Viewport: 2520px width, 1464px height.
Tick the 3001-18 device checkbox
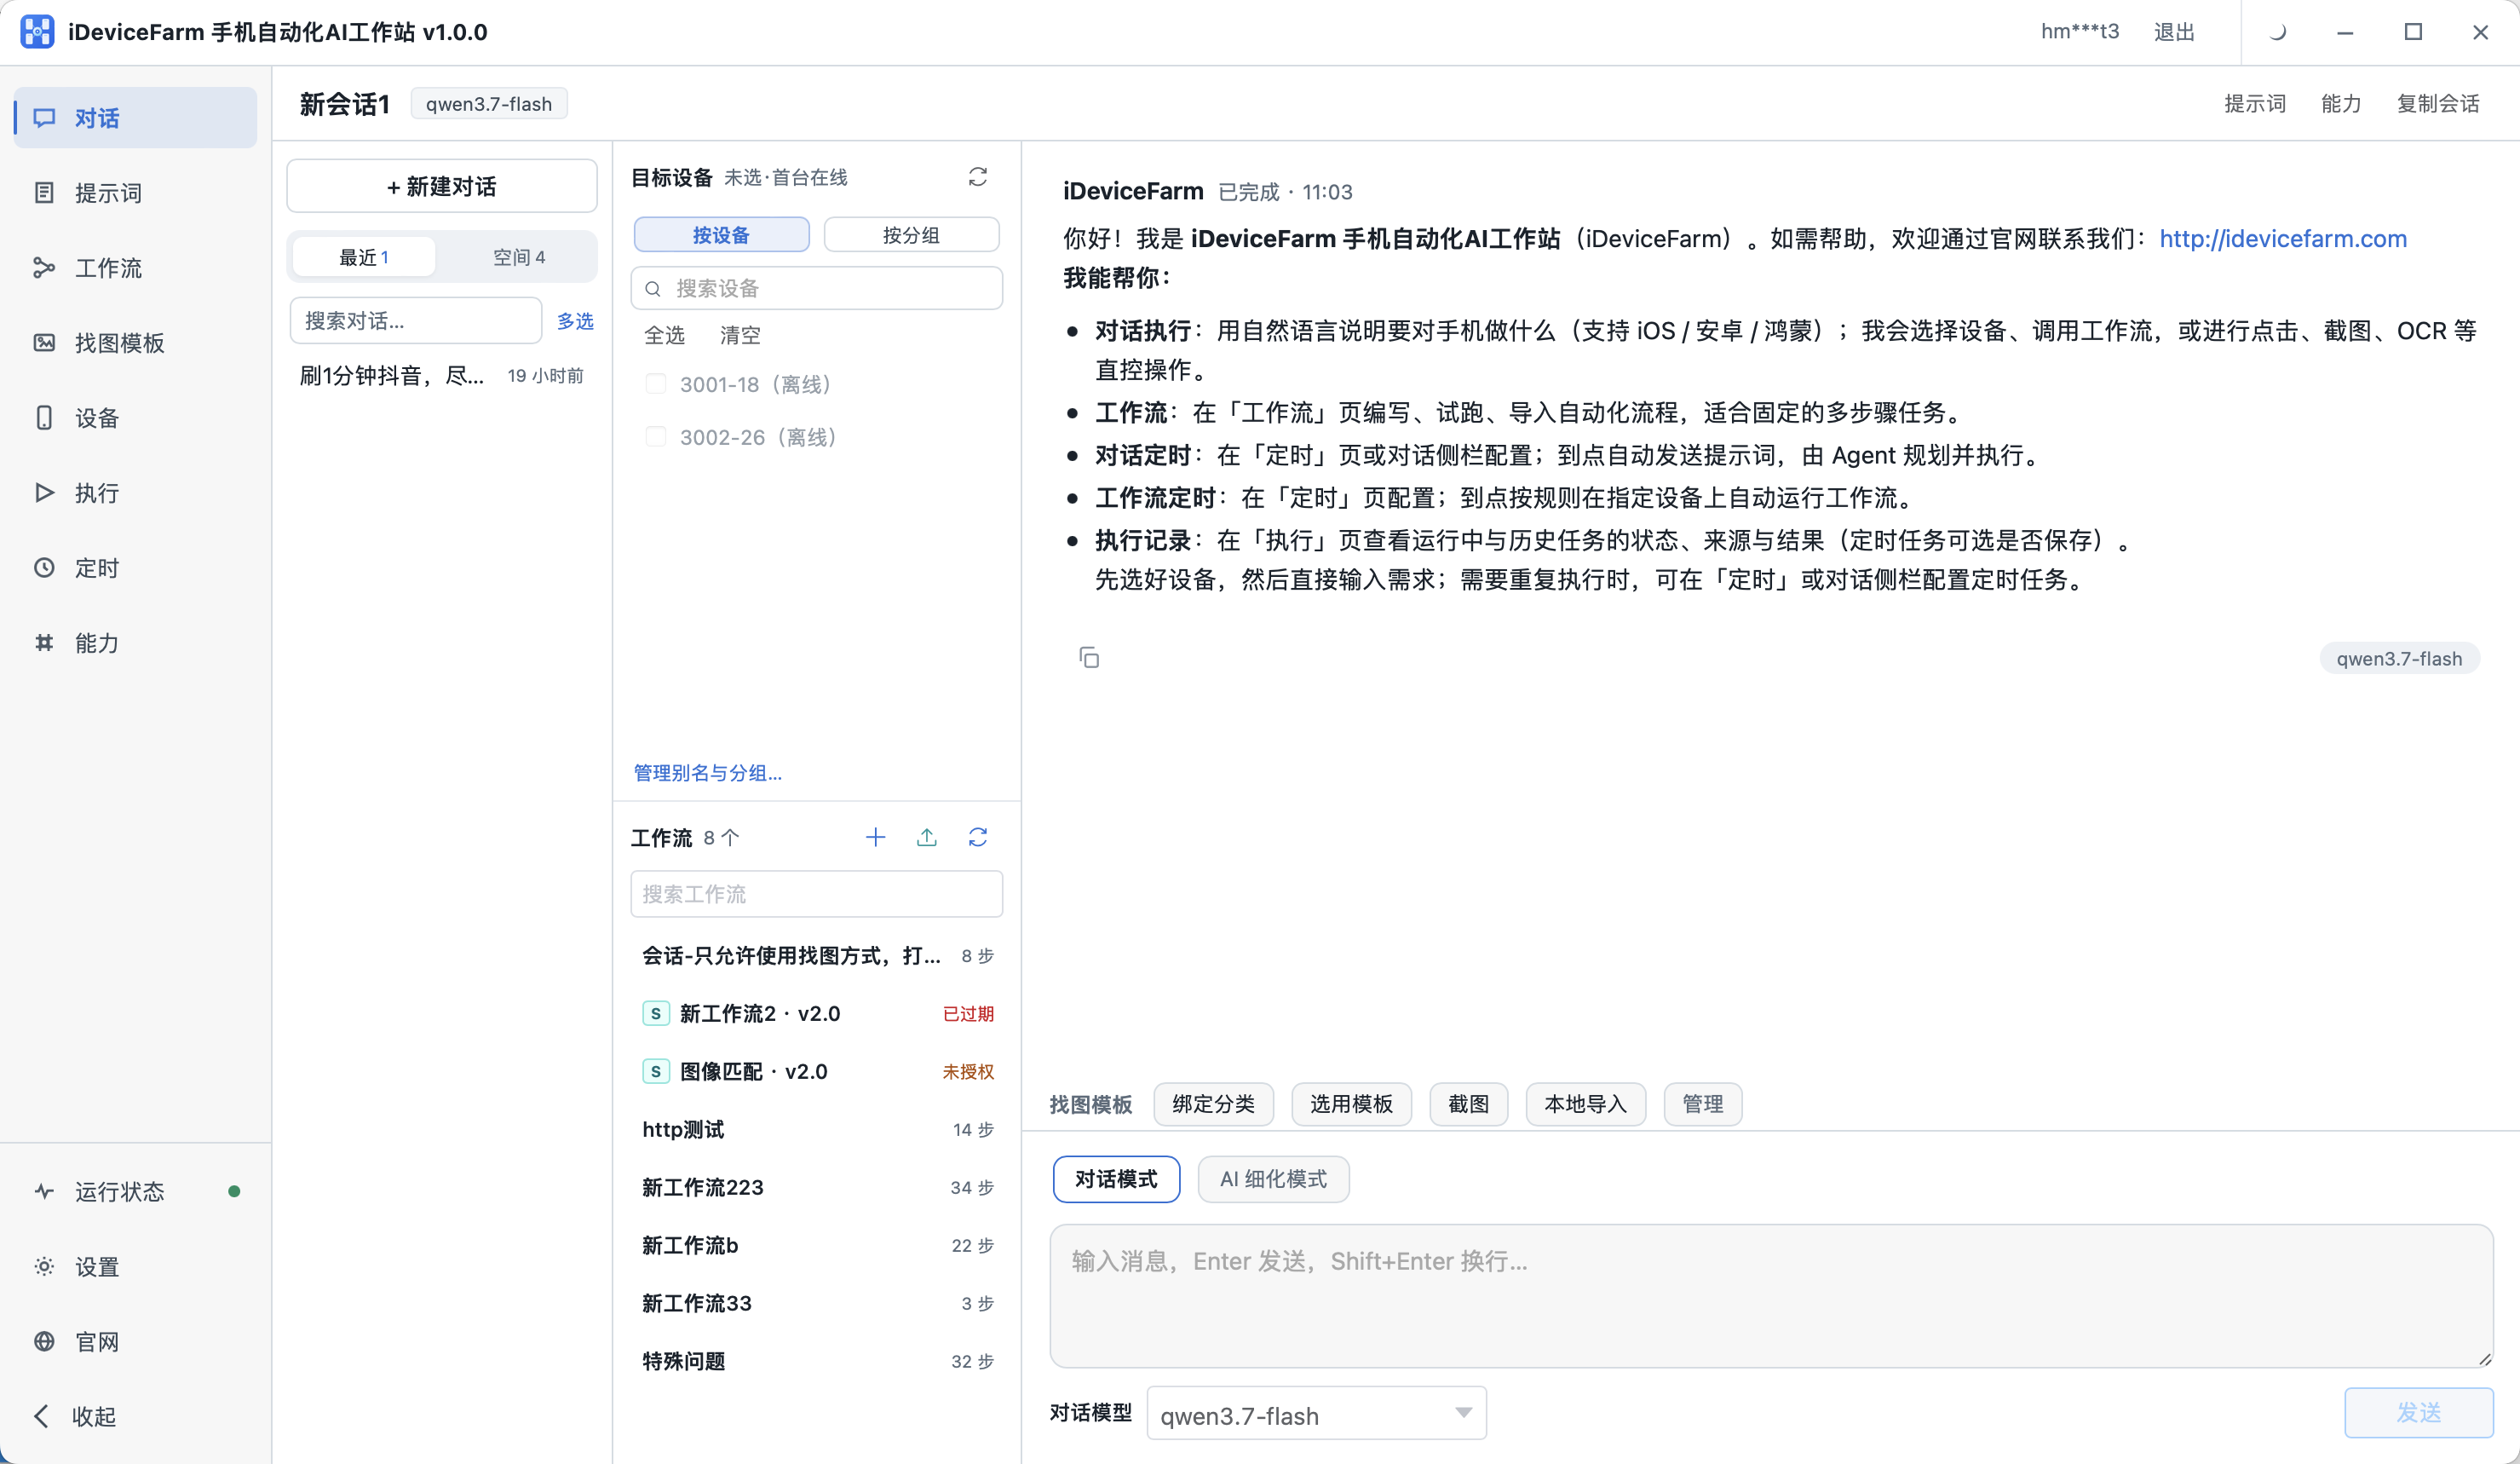(x=655, y=384)
